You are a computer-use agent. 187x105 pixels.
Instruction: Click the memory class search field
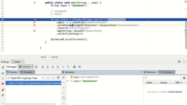pyautogui.click(x=162, y=78)
